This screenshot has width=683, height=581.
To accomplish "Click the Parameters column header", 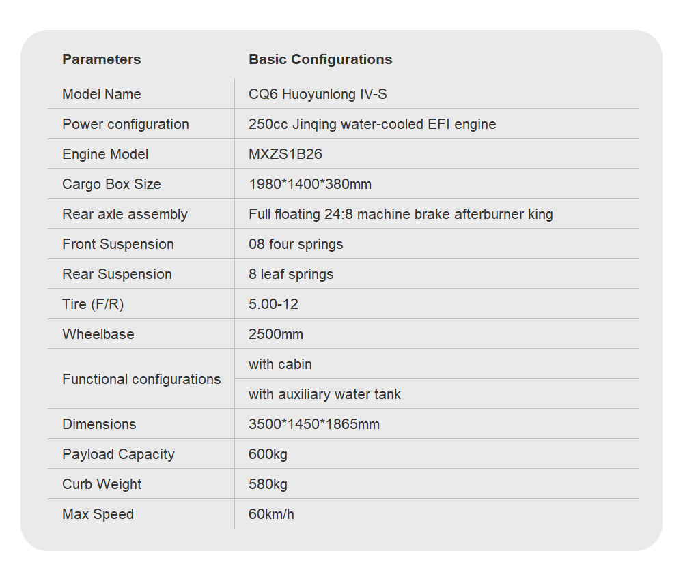I will [x=101, y=59].
